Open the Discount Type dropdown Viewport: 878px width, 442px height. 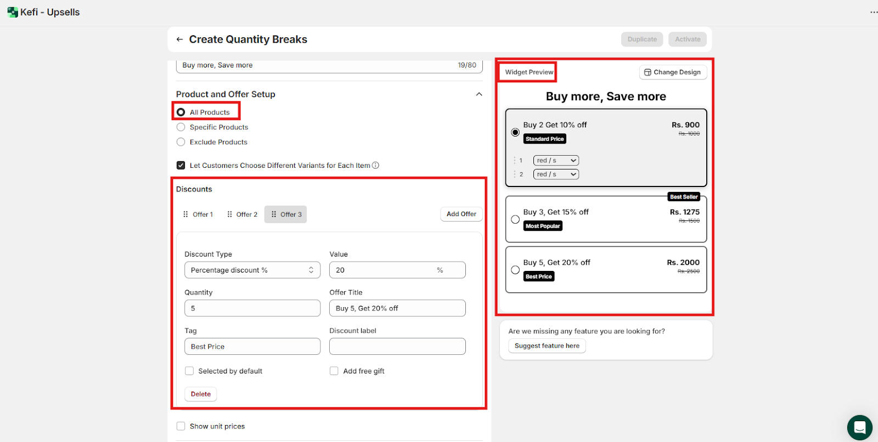pos(252,270)
